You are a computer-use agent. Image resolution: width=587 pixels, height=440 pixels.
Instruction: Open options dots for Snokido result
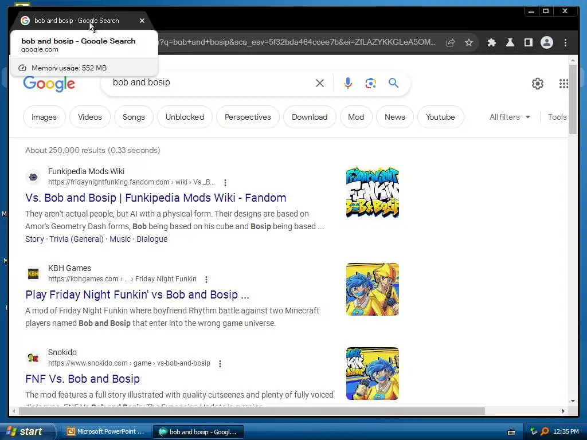[220, 364]
